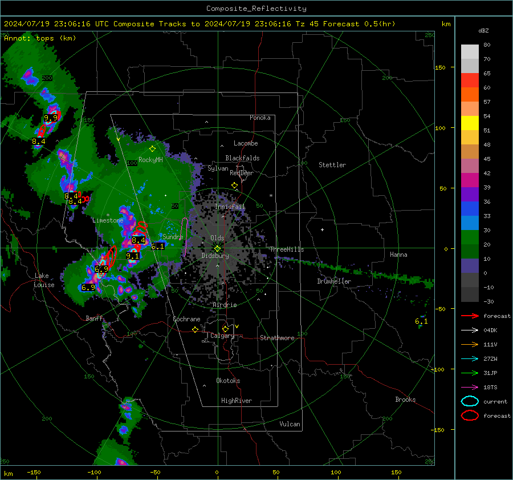Click the light gray 70-80 dBZ swatch

470,51
